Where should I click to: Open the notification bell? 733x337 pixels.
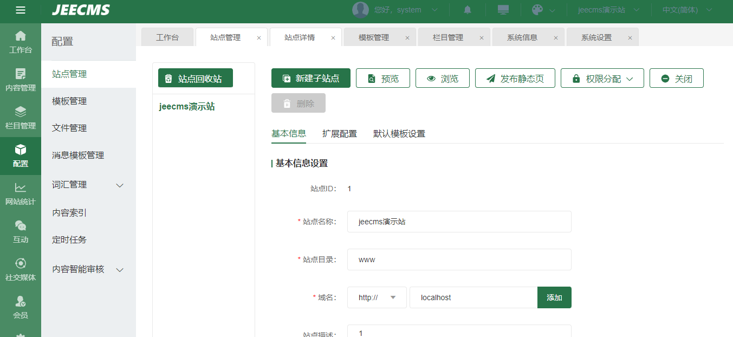(x=467, y=10)
